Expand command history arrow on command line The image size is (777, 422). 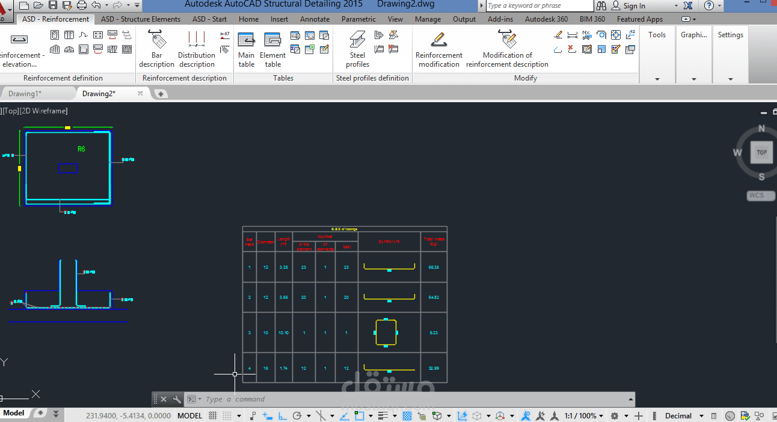(x=630, y=399)
